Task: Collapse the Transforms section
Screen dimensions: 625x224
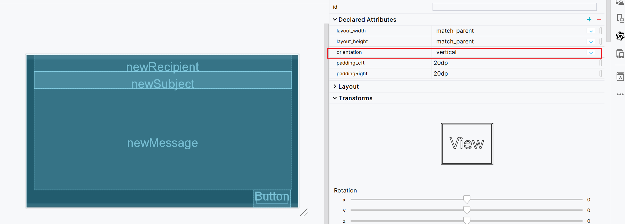Action: (335, 98)
